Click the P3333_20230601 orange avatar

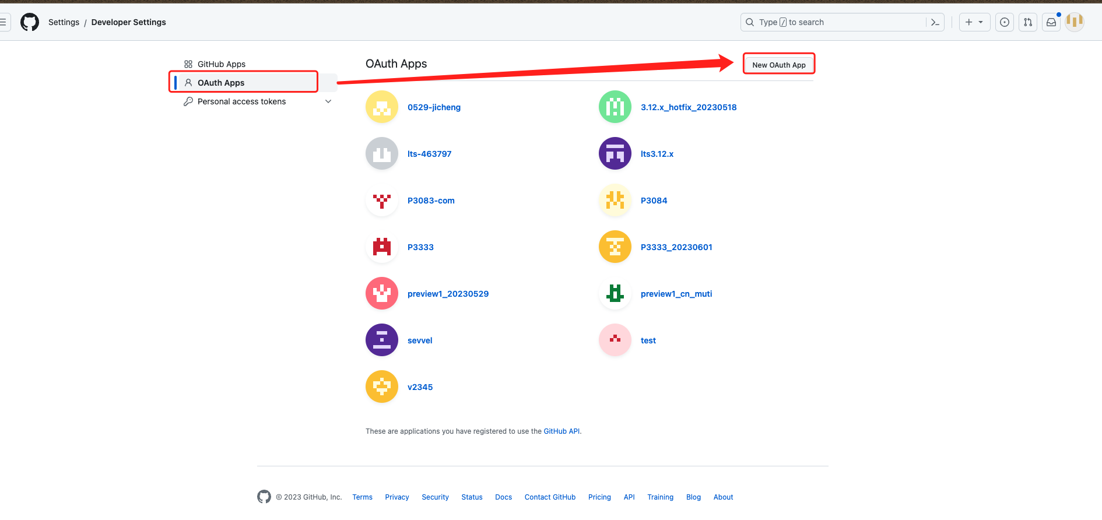[x=615, y=247]
